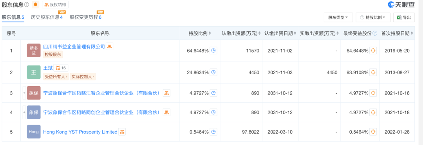The width and height of the screenshot is (423, 145).
Task: Click the green 王 avatar thumbnail
Action: coord(34,72)
